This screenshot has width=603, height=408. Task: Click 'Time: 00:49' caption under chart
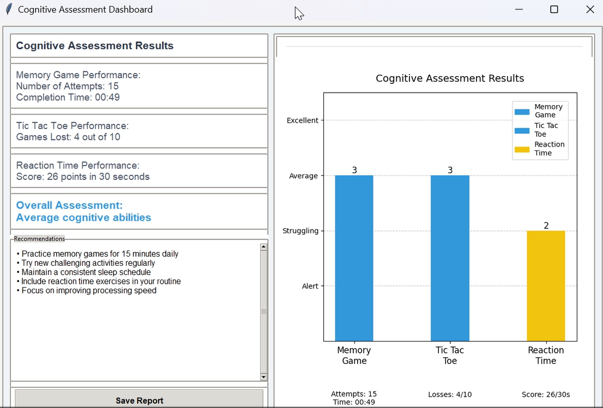(x=354, y=402)
